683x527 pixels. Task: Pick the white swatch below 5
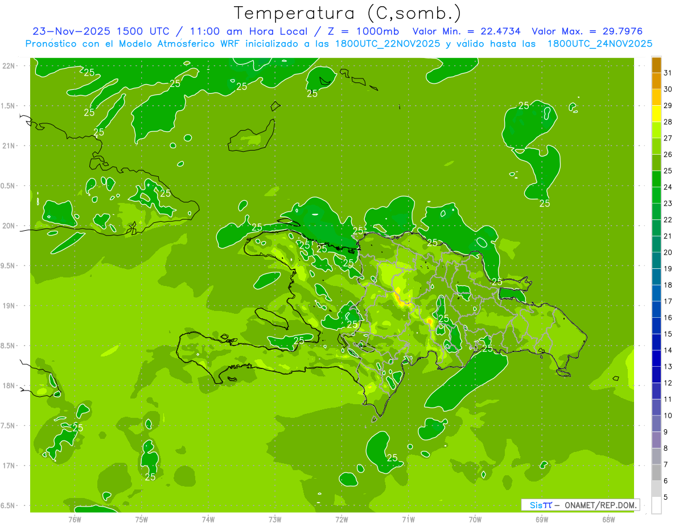pyautogui.click(x=657, y=506)
